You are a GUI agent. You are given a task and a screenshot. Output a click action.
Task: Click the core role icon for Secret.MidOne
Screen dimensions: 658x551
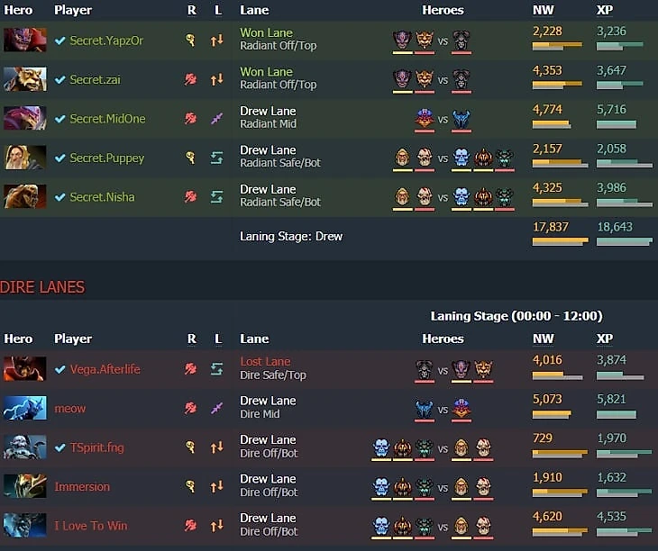[190, 119]
